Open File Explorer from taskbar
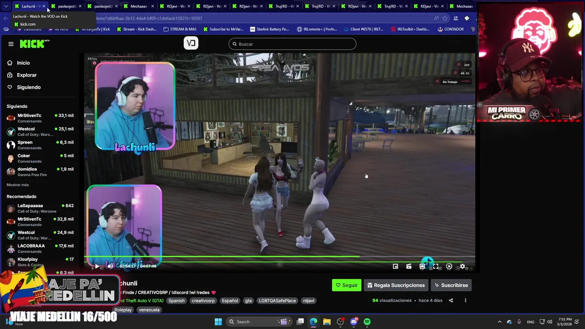Screen dimensions: 585x329 pos(327,322)
